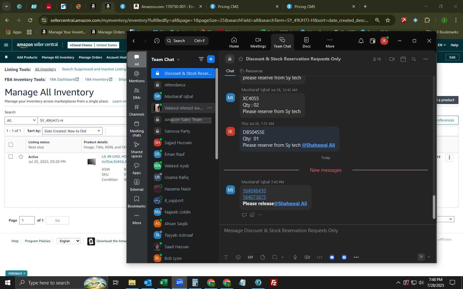
Task: Start video meeting from channel header
Action: (x=392, y=59)
